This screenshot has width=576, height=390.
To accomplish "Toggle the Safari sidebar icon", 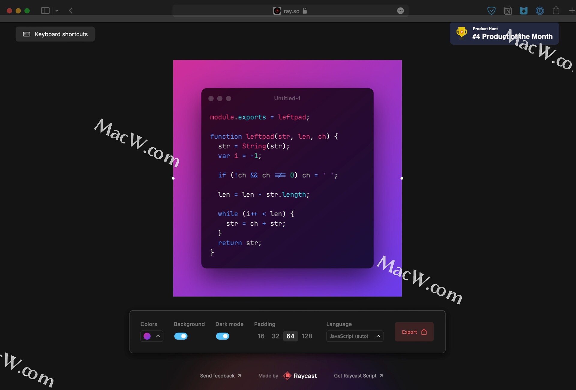I will click(45, 11).
